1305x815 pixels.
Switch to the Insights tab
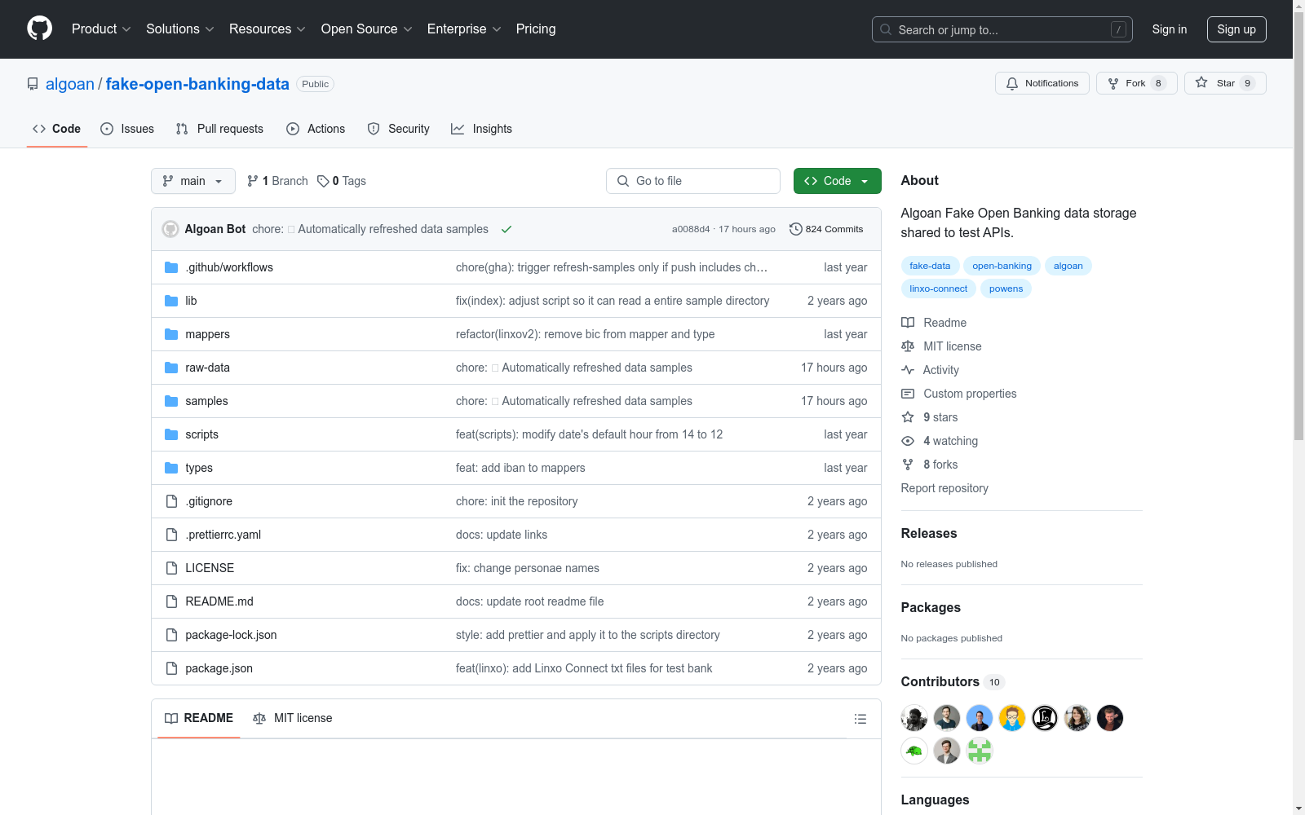pos(481,129)
